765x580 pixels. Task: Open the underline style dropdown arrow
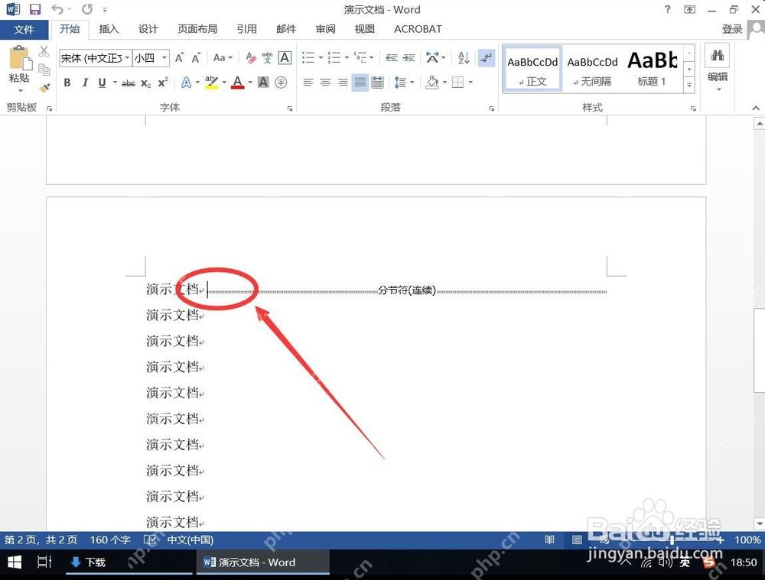tap(116, 83)
